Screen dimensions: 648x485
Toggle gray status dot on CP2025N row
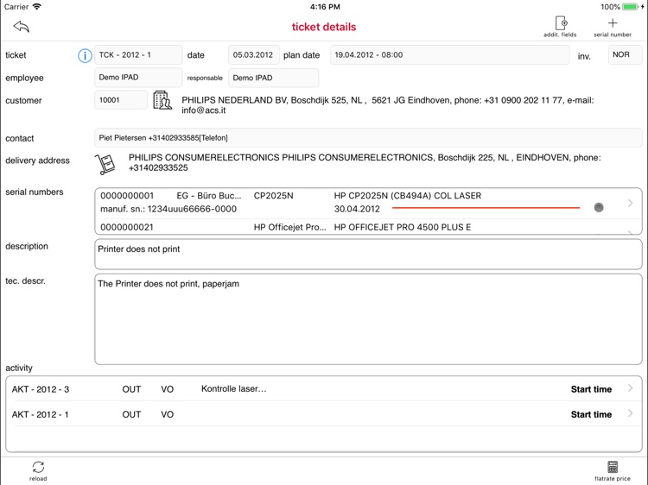click(599, 207)
